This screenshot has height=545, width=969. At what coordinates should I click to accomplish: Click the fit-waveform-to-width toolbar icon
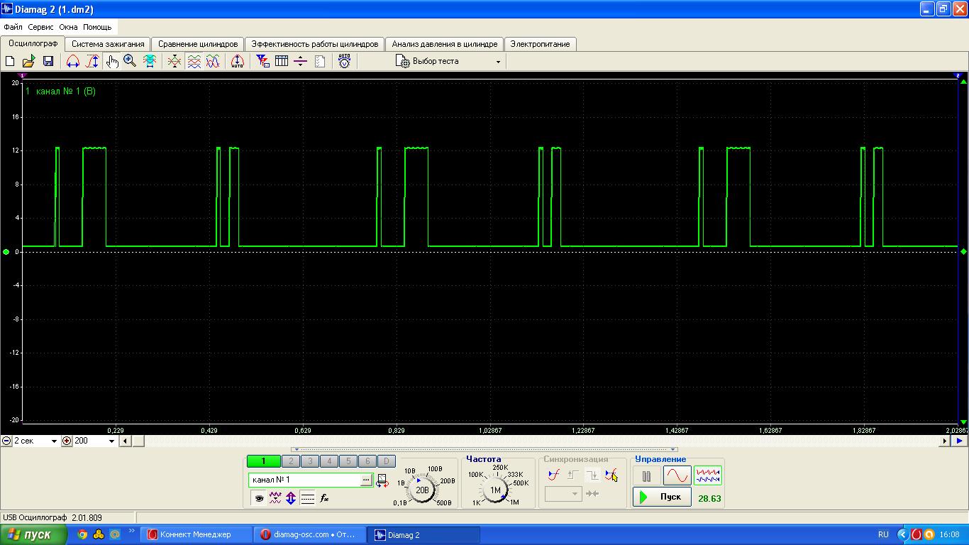coord(150,62)
